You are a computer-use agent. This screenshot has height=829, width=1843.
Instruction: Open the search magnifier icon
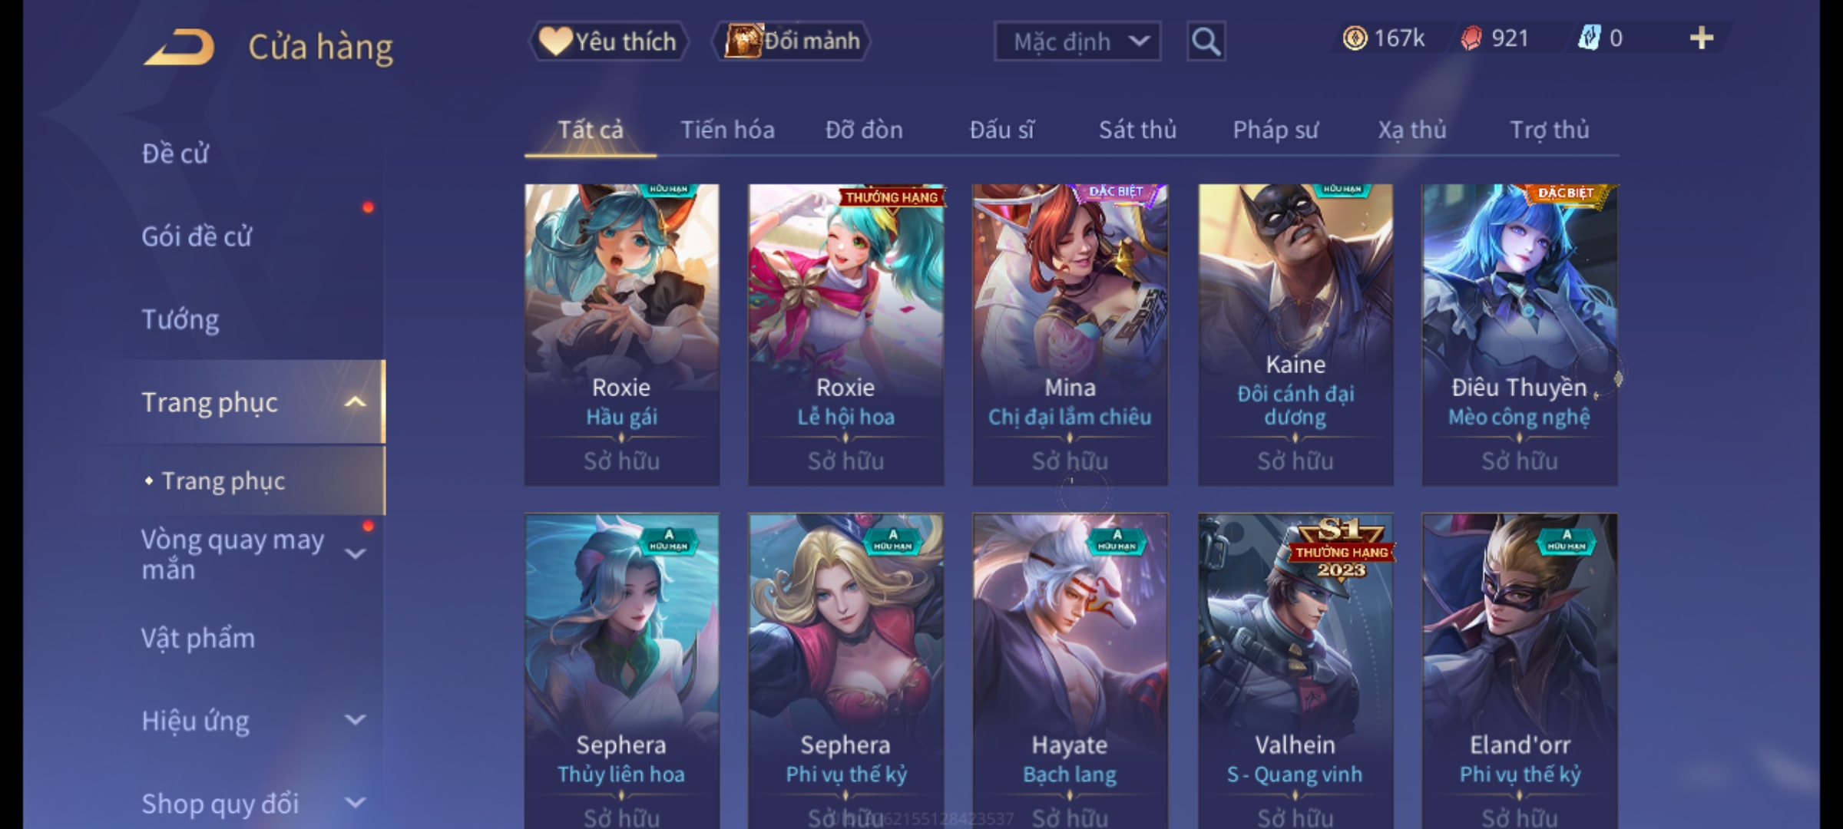(1206, 41)
